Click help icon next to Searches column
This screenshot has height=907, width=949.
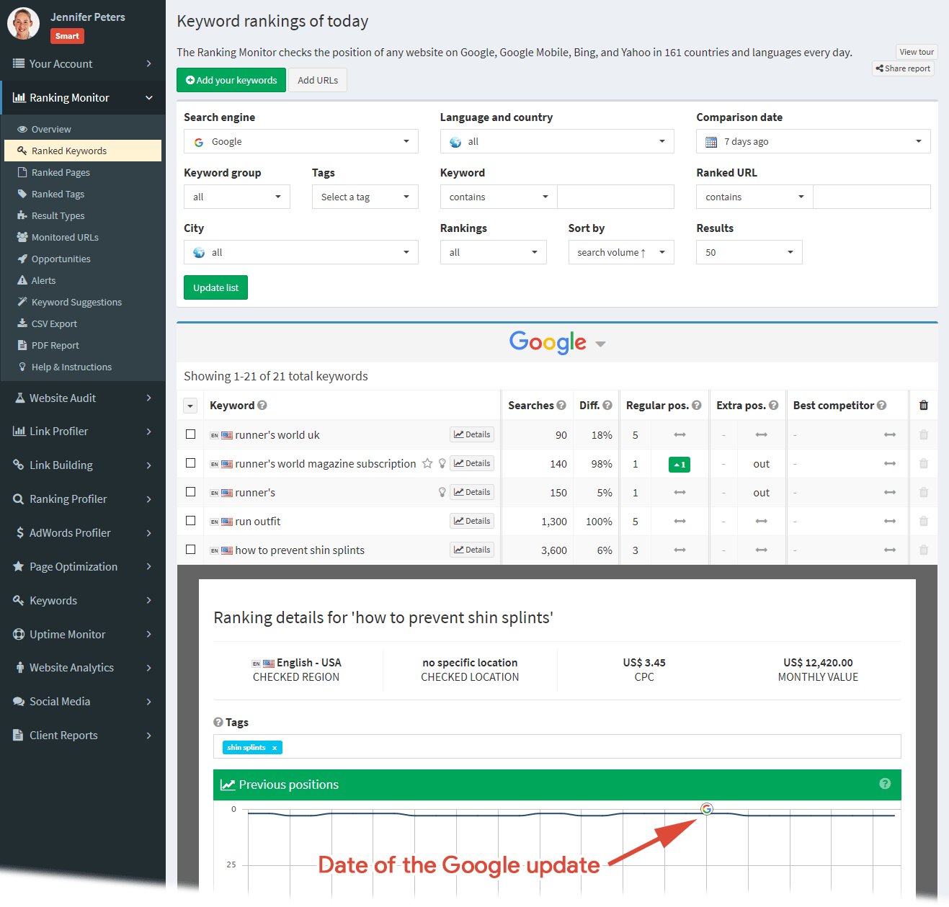(x=561, y=406)
